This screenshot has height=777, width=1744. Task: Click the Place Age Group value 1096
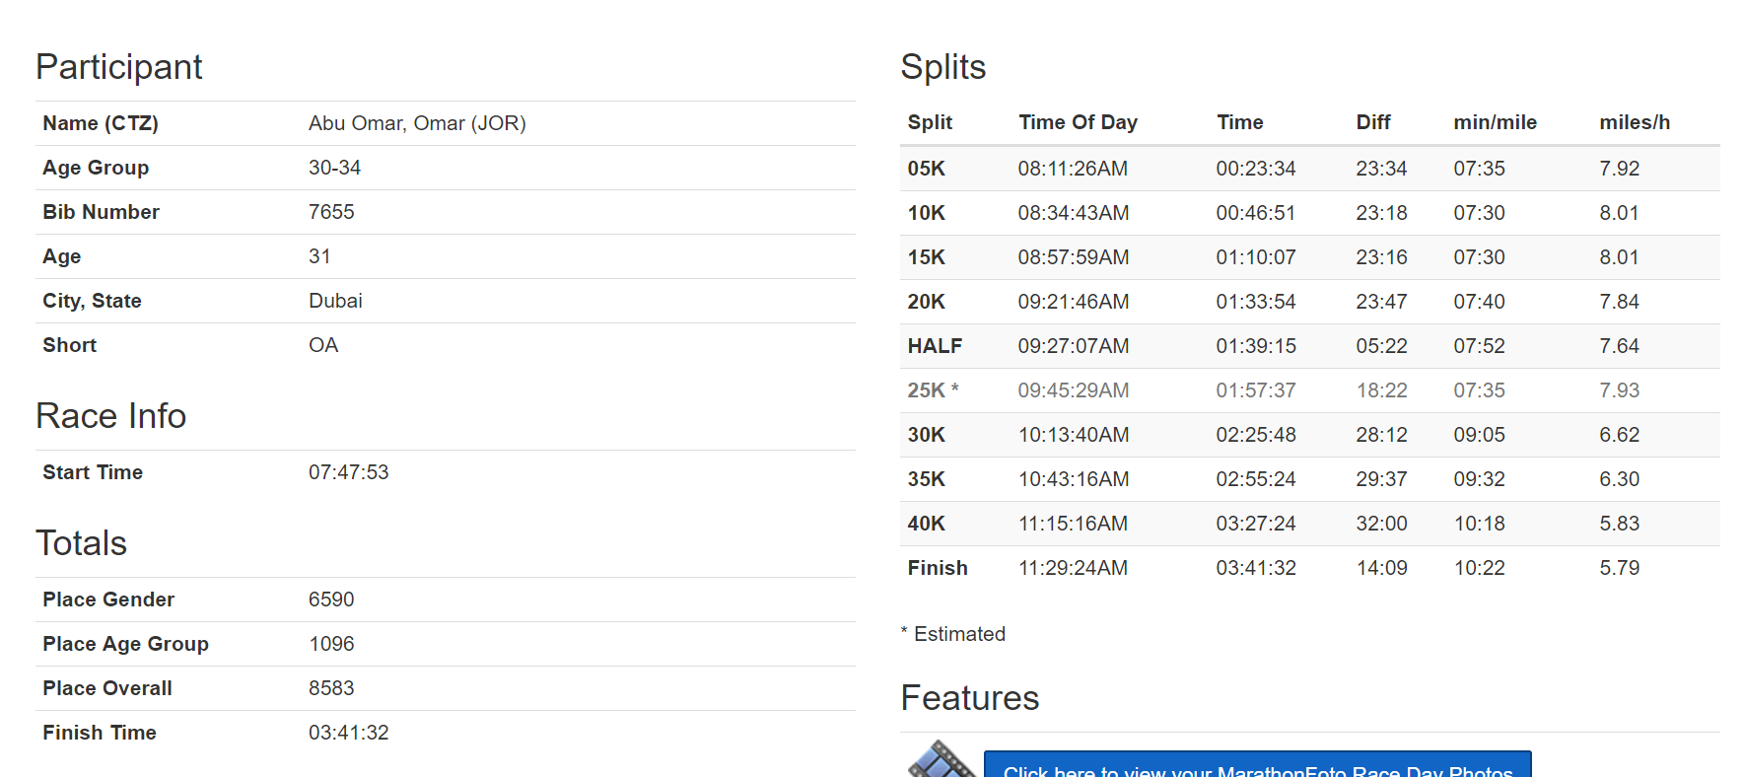[331, 644]
